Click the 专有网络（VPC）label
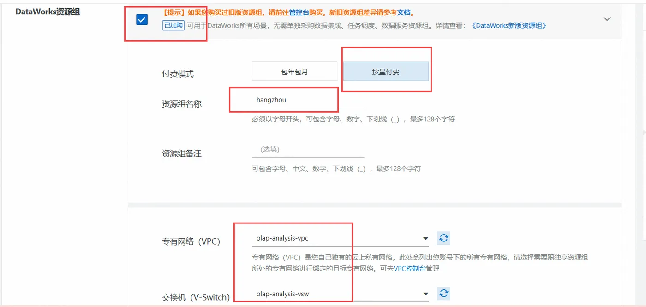 point(191,241)
